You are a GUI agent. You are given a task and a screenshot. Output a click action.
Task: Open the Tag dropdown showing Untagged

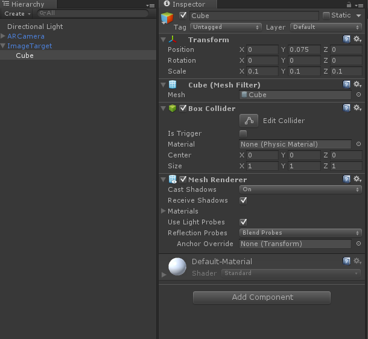pos(226,27)
